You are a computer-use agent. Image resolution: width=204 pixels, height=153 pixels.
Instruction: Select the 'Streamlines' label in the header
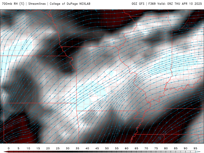coord(37,4)
